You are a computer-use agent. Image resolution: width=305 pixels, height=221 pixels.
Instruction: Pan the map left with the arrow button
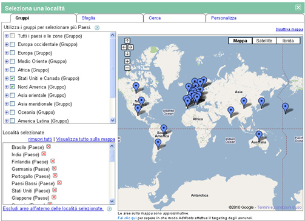pyautogui.click(x=124, y=47)
